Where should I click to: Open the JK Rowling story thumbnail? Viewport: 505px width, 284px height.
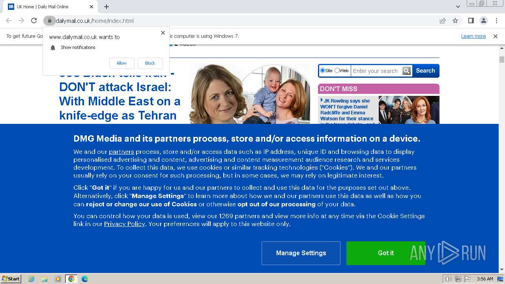[409, 110]
